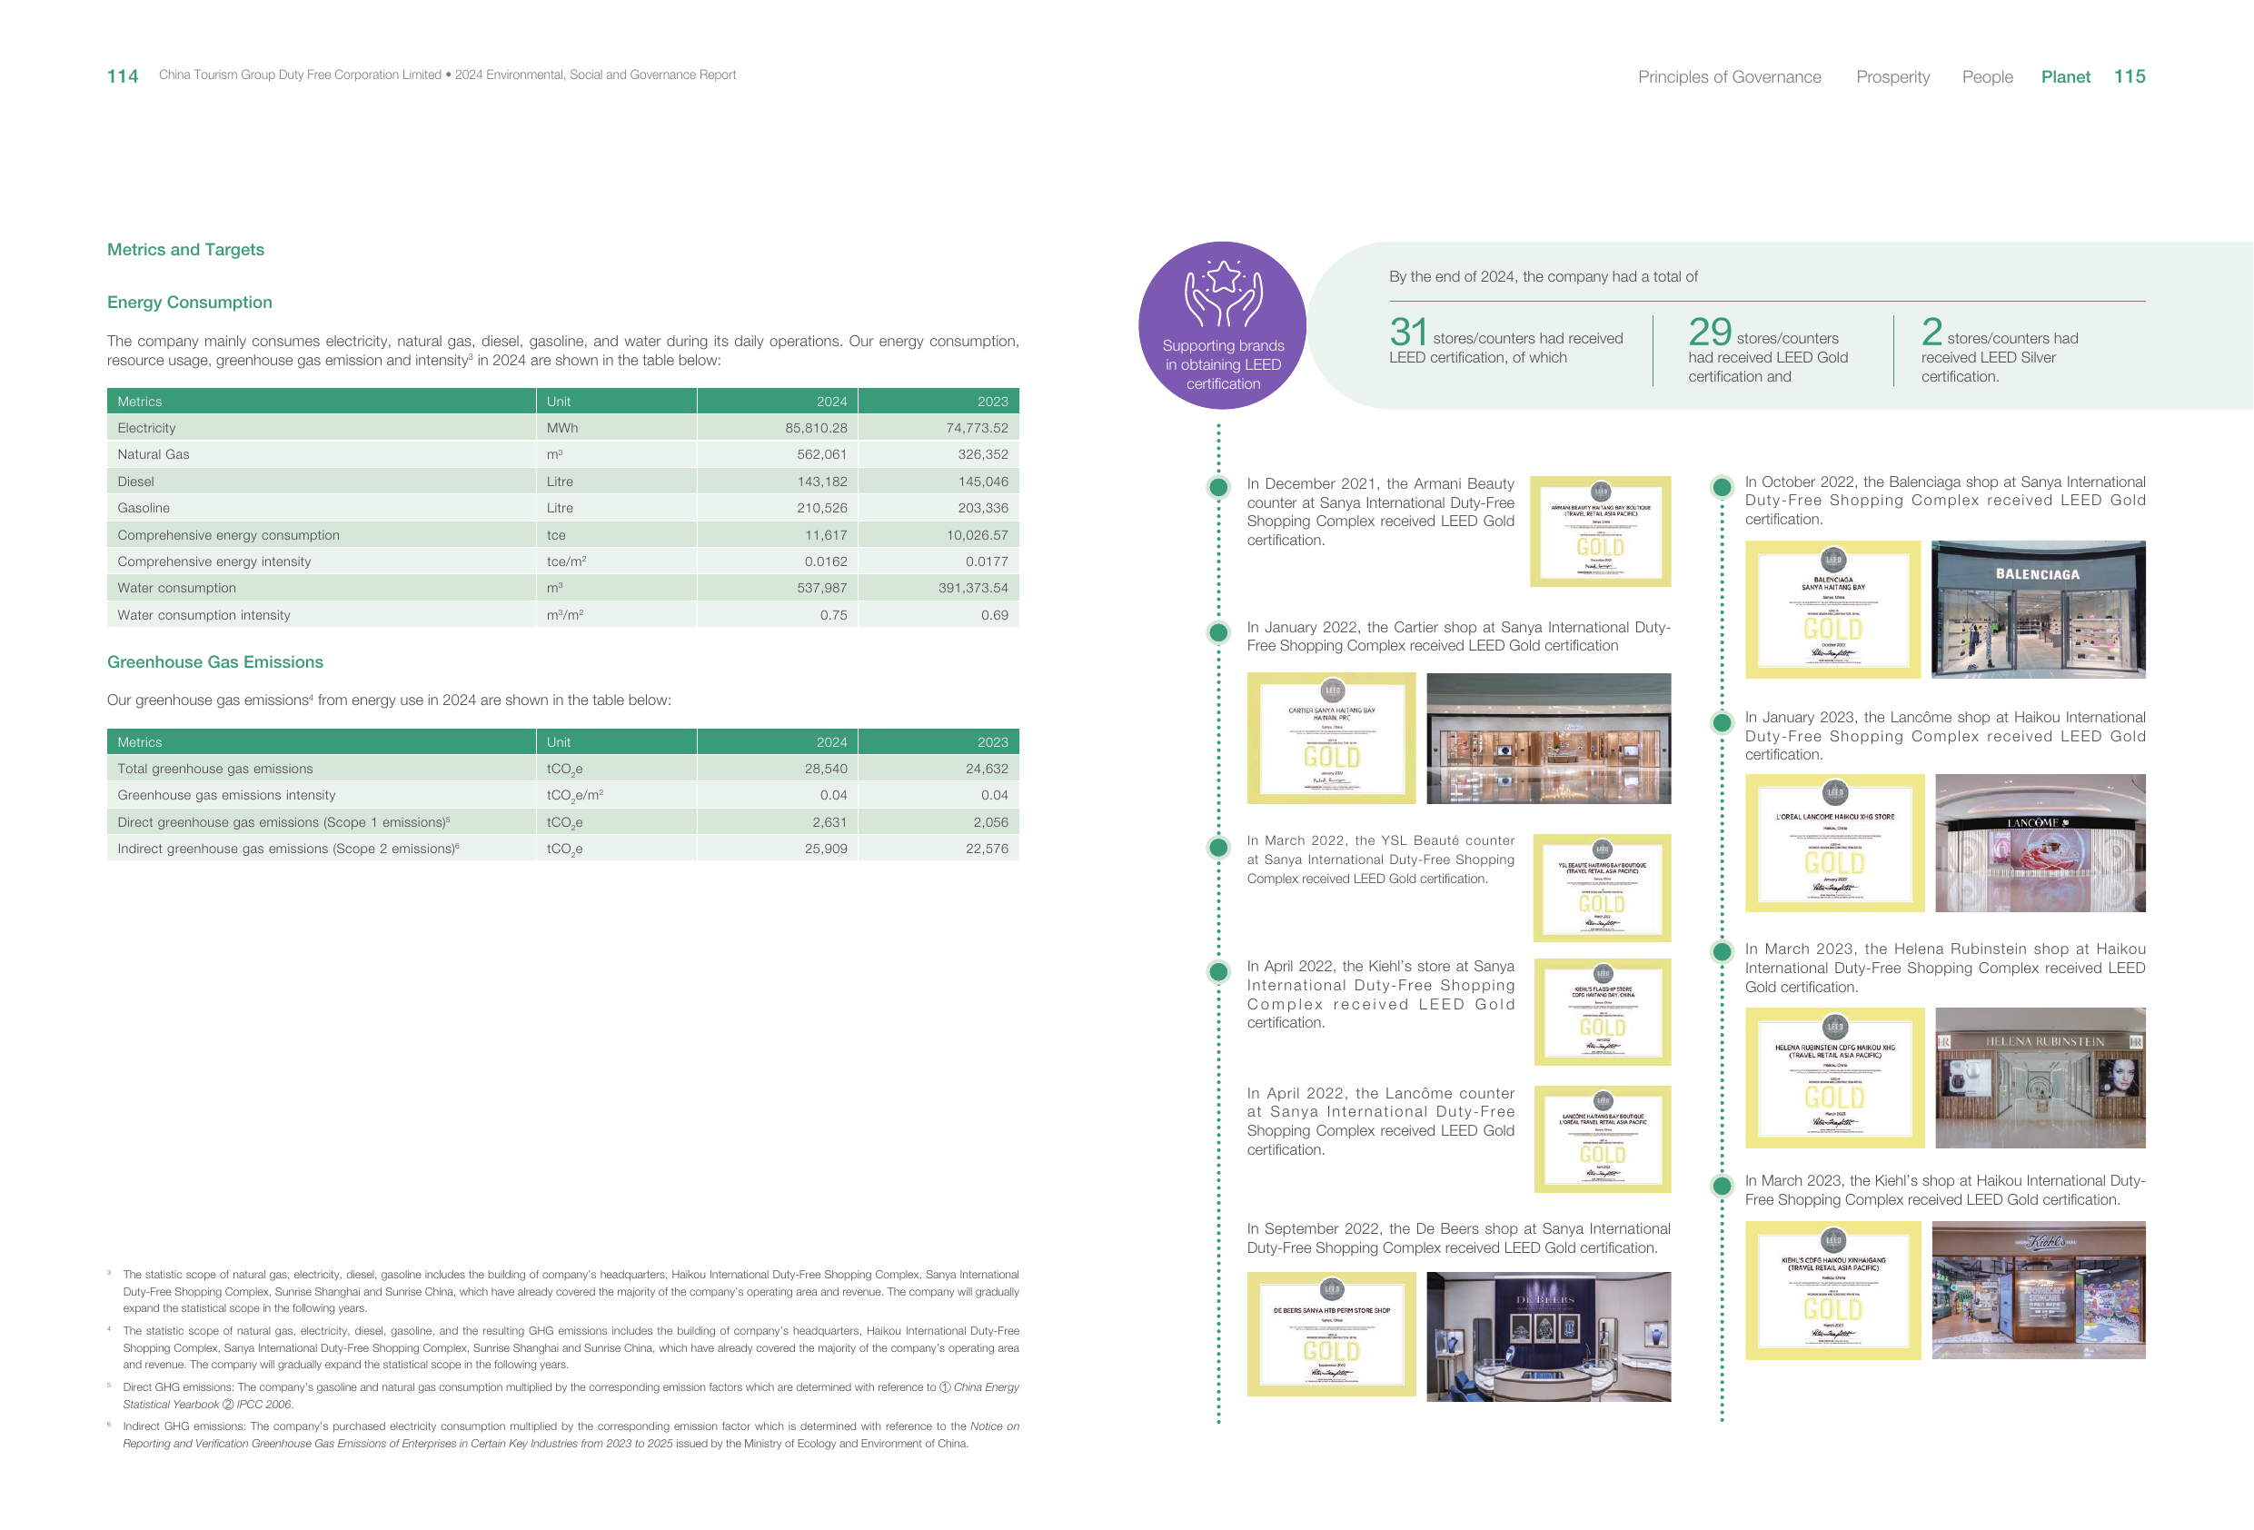Open the Kiehl's Haikou storefront photo
Image resolution: width=2254 pixels, height=1530 pixels.
click(2038, 1290)
